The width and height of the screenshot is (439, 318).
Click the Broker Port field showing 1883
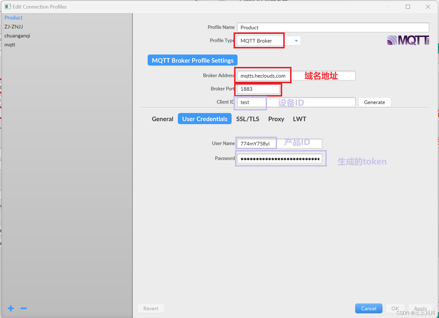(x=257, y=89)
